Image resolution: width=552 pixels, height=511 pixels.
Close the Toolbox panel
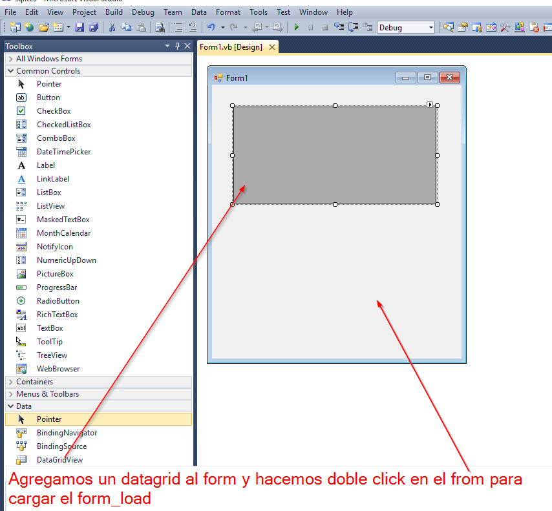(187, 46)
